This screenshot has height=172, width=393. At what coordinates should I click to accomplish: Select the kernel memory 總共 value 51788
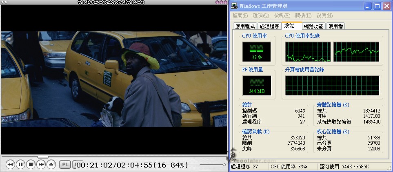374,138
